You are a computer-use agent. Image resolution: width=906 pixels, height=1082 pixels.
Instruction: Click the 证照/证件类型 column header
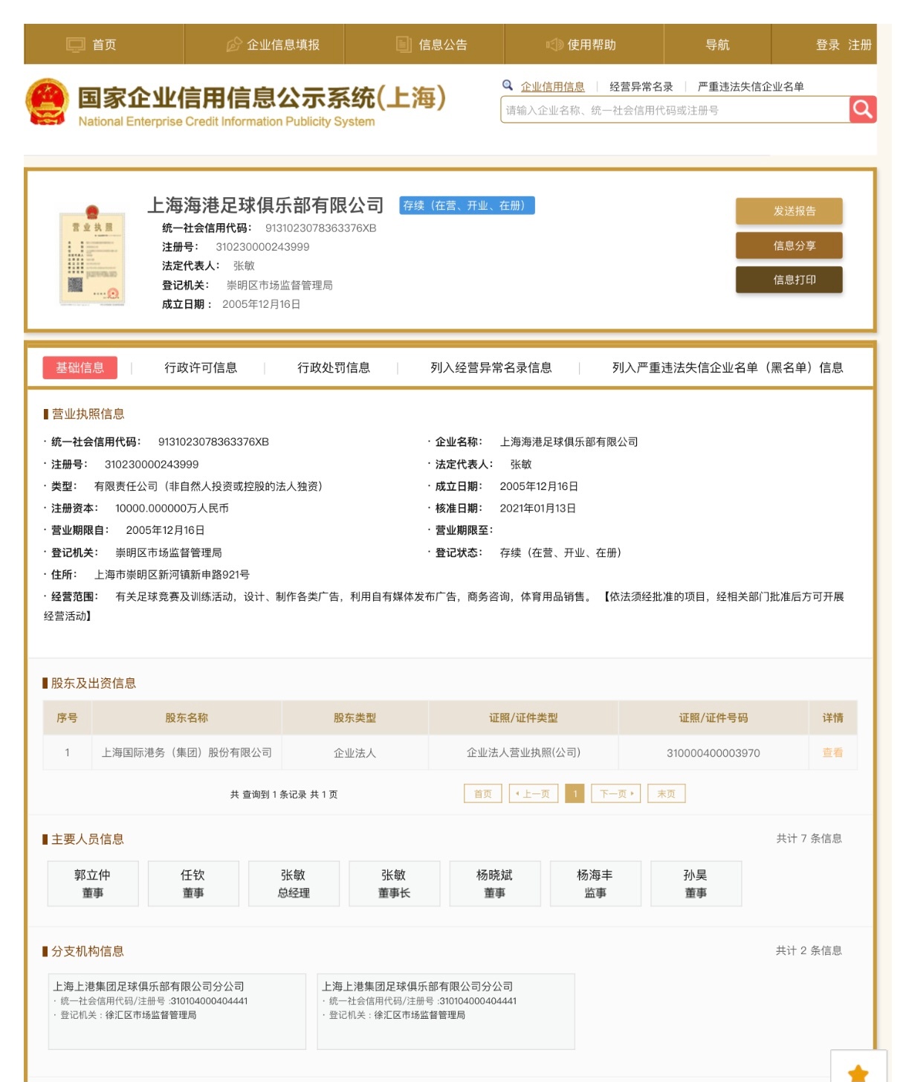523,718
